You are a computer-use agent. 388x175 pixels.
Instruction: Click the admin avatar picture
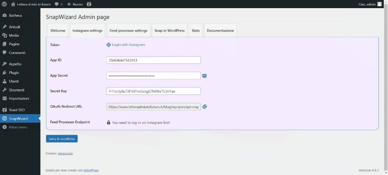[x=379, y=4]
